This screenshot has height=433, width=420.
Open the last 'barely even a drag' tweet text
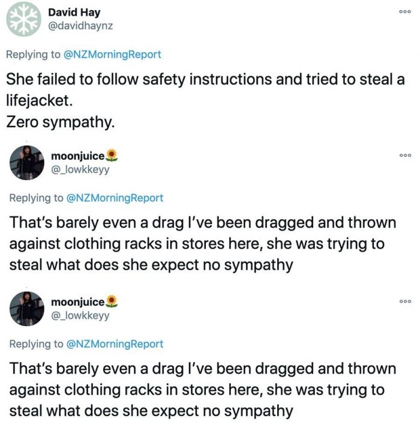[203, 390]
